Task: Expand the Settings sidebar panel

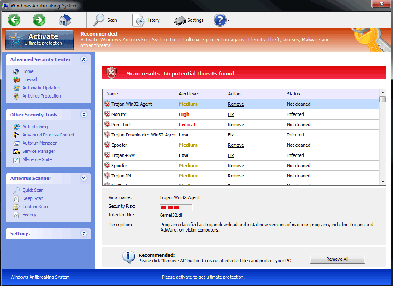Action: [x=84, y=234]
